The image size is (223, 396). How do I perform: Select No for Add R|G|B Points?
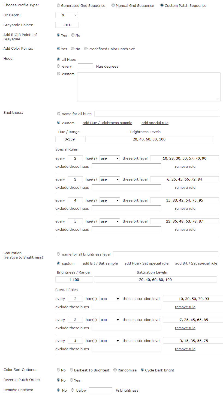[x=73, y=35]
